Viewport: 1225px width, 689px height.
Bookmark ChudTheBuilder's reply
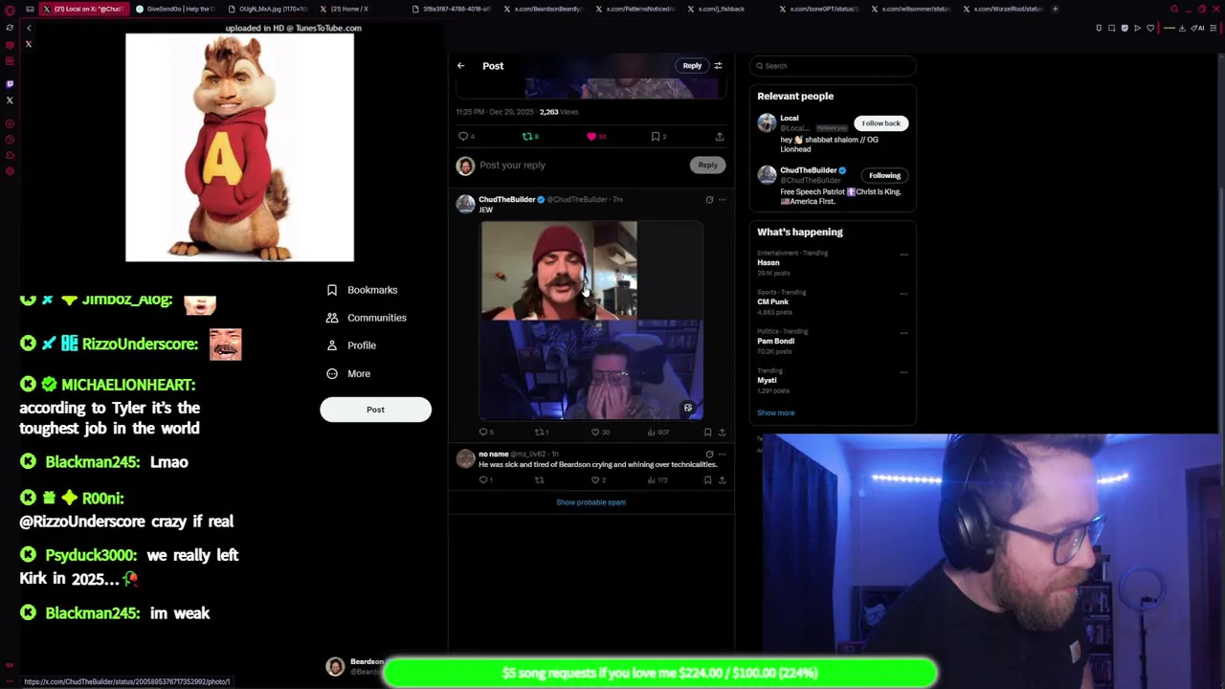point(707,433)
